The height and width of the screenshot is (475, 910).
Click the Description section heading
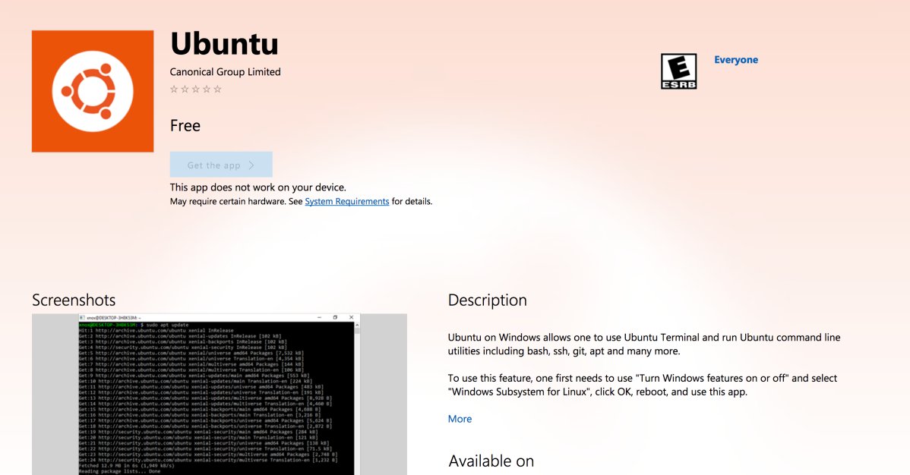487,300
